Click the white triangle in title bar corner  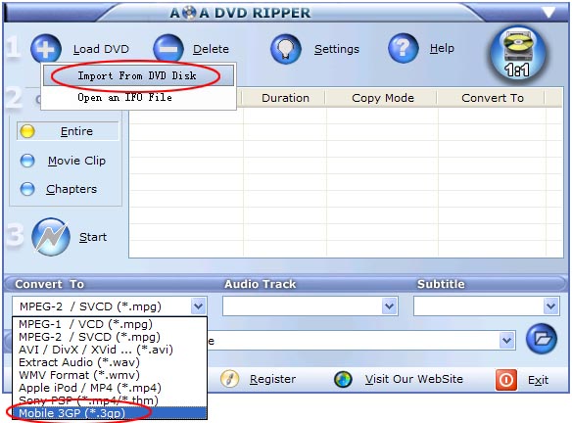(x=548, y=13)
